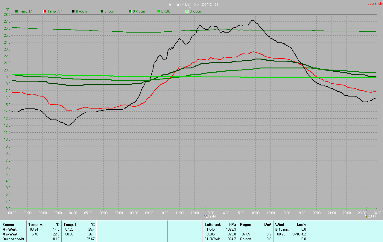Screen dimensions: 383x242
Task: Click the Luftdruck column header
Action: click(213, 224)
